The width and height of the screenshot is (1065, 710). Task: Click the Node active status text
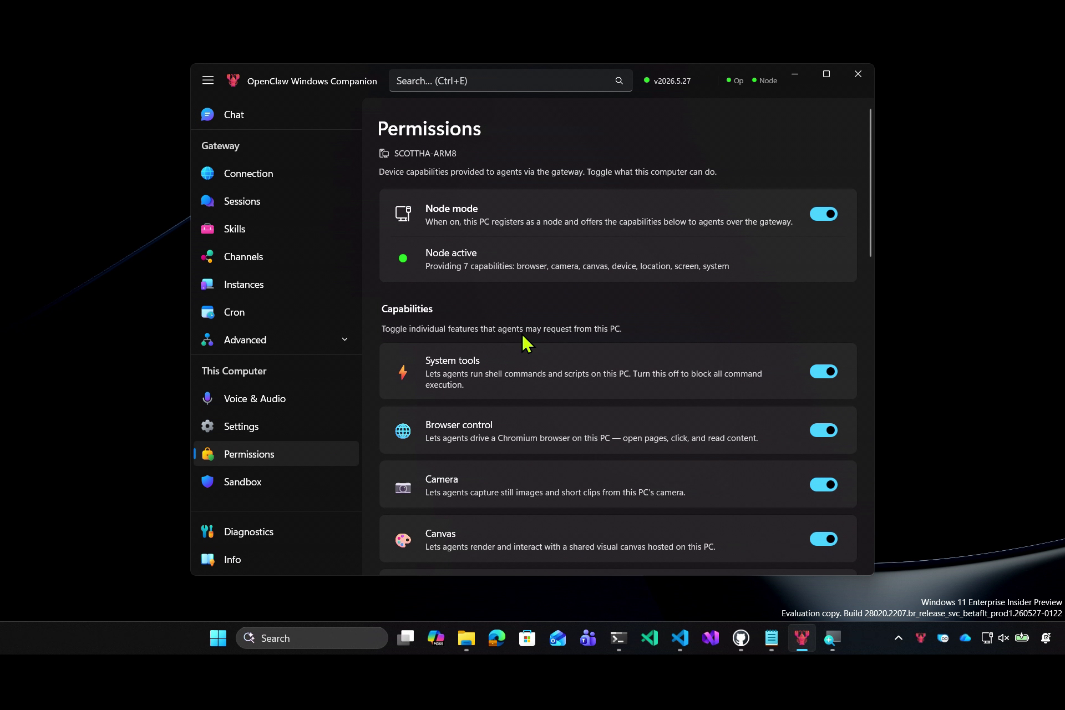coord(451,253)
